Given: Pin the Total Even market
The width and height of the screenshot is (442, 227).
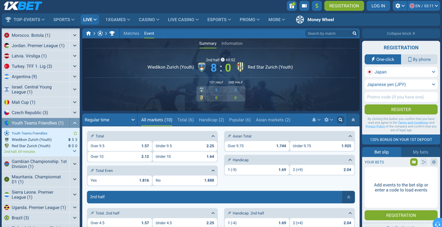Looking at the screenshot, I should [92, 171].
